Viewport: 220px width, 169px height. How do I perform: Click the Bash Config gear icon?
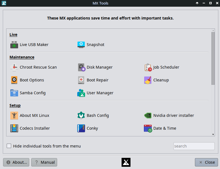point(81,115)
